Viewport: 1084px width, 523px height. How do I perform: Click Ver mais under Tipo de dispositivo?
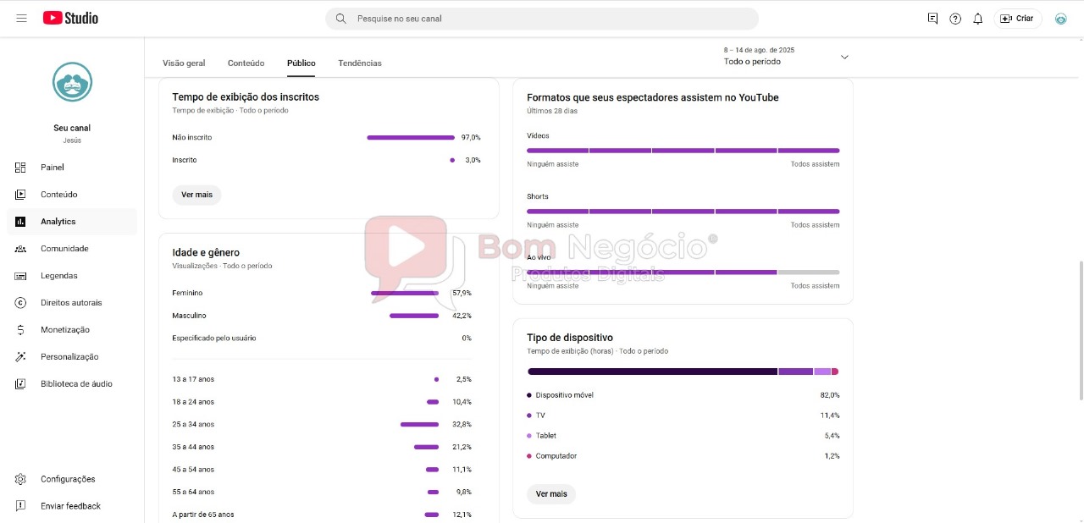point(551,494)
